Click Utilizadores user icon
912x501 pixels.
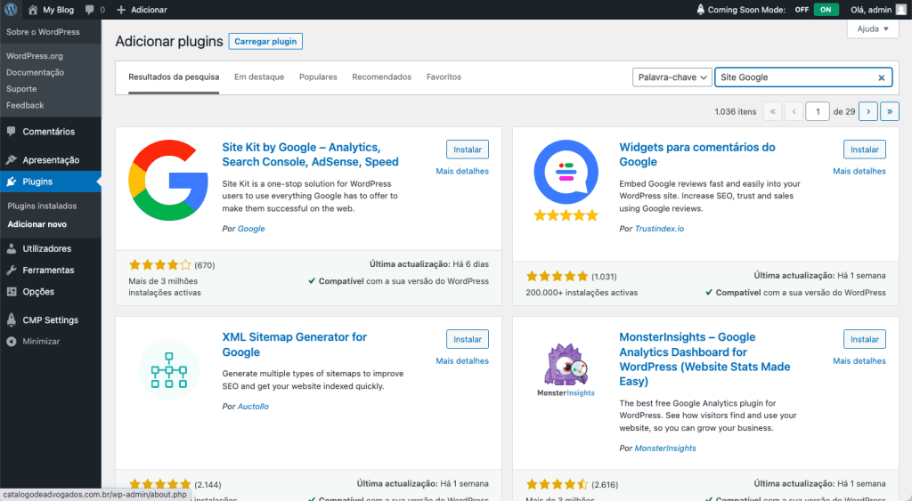11,248
